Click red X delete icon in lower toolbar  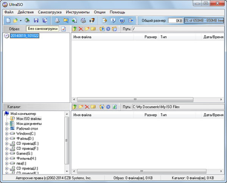(87, 107)
